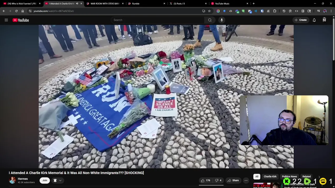This screenshot has height=188, width=335.
Task: Click the search magnifier button
Action: 210,20
